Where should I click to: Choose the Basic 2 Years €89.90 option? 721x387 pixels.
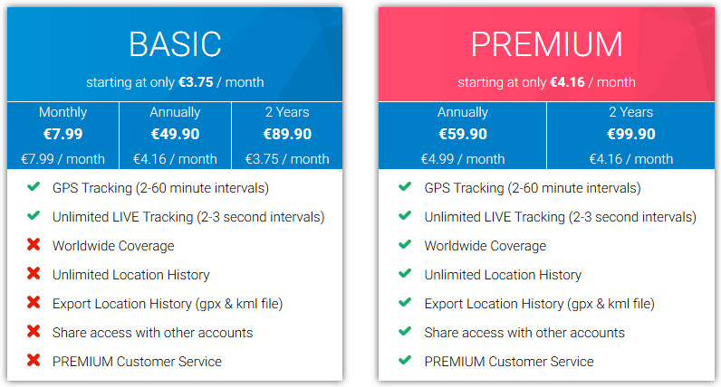tap(287, 136)
